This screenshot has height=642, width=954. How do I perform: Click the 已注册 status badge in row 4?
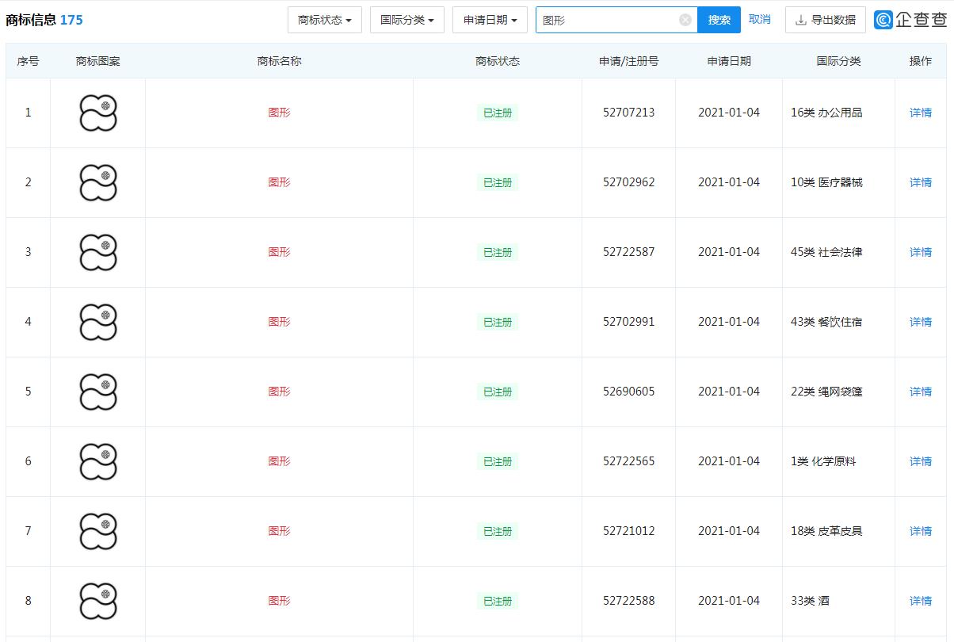pyautogui.click(x=497, y=322)
